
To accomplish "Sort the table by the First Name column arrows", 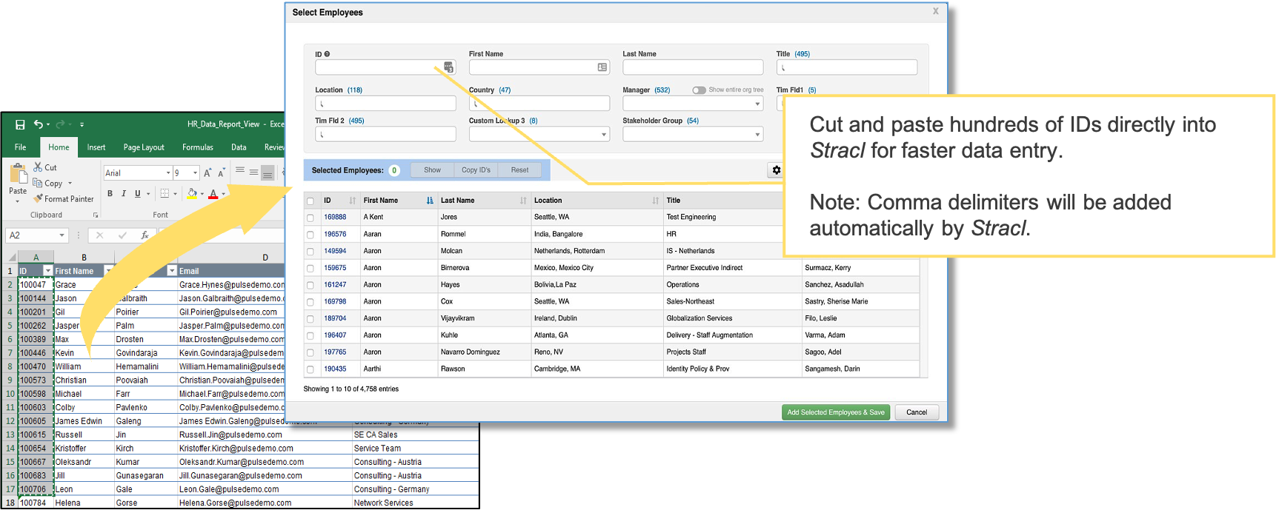I will (430, 201).
